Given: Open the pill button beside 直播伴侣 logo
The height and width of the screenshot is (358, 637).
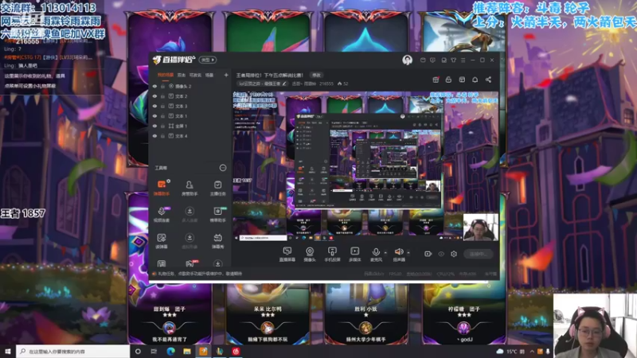Looking at the screenshot, I should coord(208,60).
